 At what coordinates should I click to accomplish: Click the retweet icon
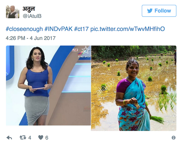[x=23, y=137]
